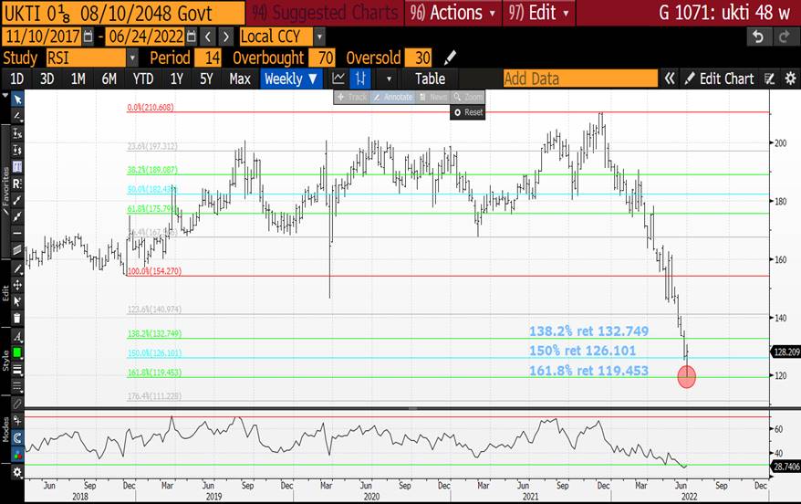Click the study edit pencil icon
801x504 pixels.
click(450, 58)
